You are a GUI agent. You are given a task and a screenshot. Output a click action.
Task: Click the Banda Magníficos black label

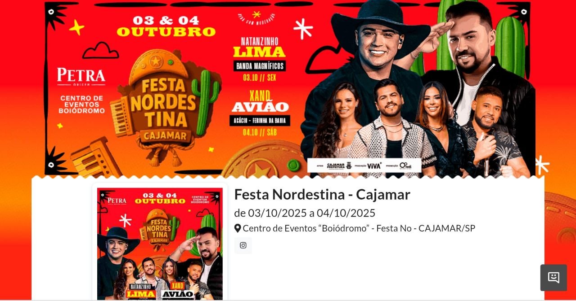pyautogui.click(x=260, y=66)
